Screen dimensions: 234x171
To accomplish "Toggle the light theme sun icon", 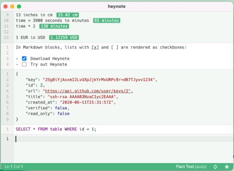I will (227, 167).
